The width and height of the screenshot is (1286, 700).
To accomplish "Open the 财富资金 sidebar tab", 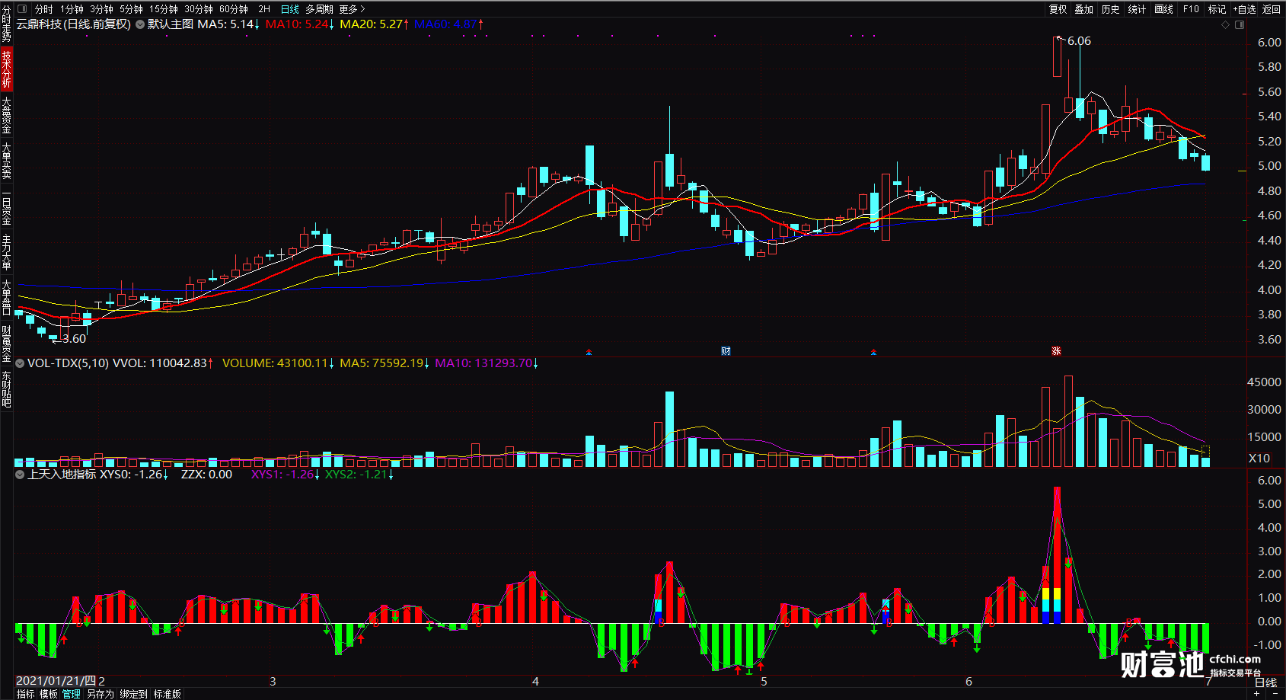I will tap(6, 344).
